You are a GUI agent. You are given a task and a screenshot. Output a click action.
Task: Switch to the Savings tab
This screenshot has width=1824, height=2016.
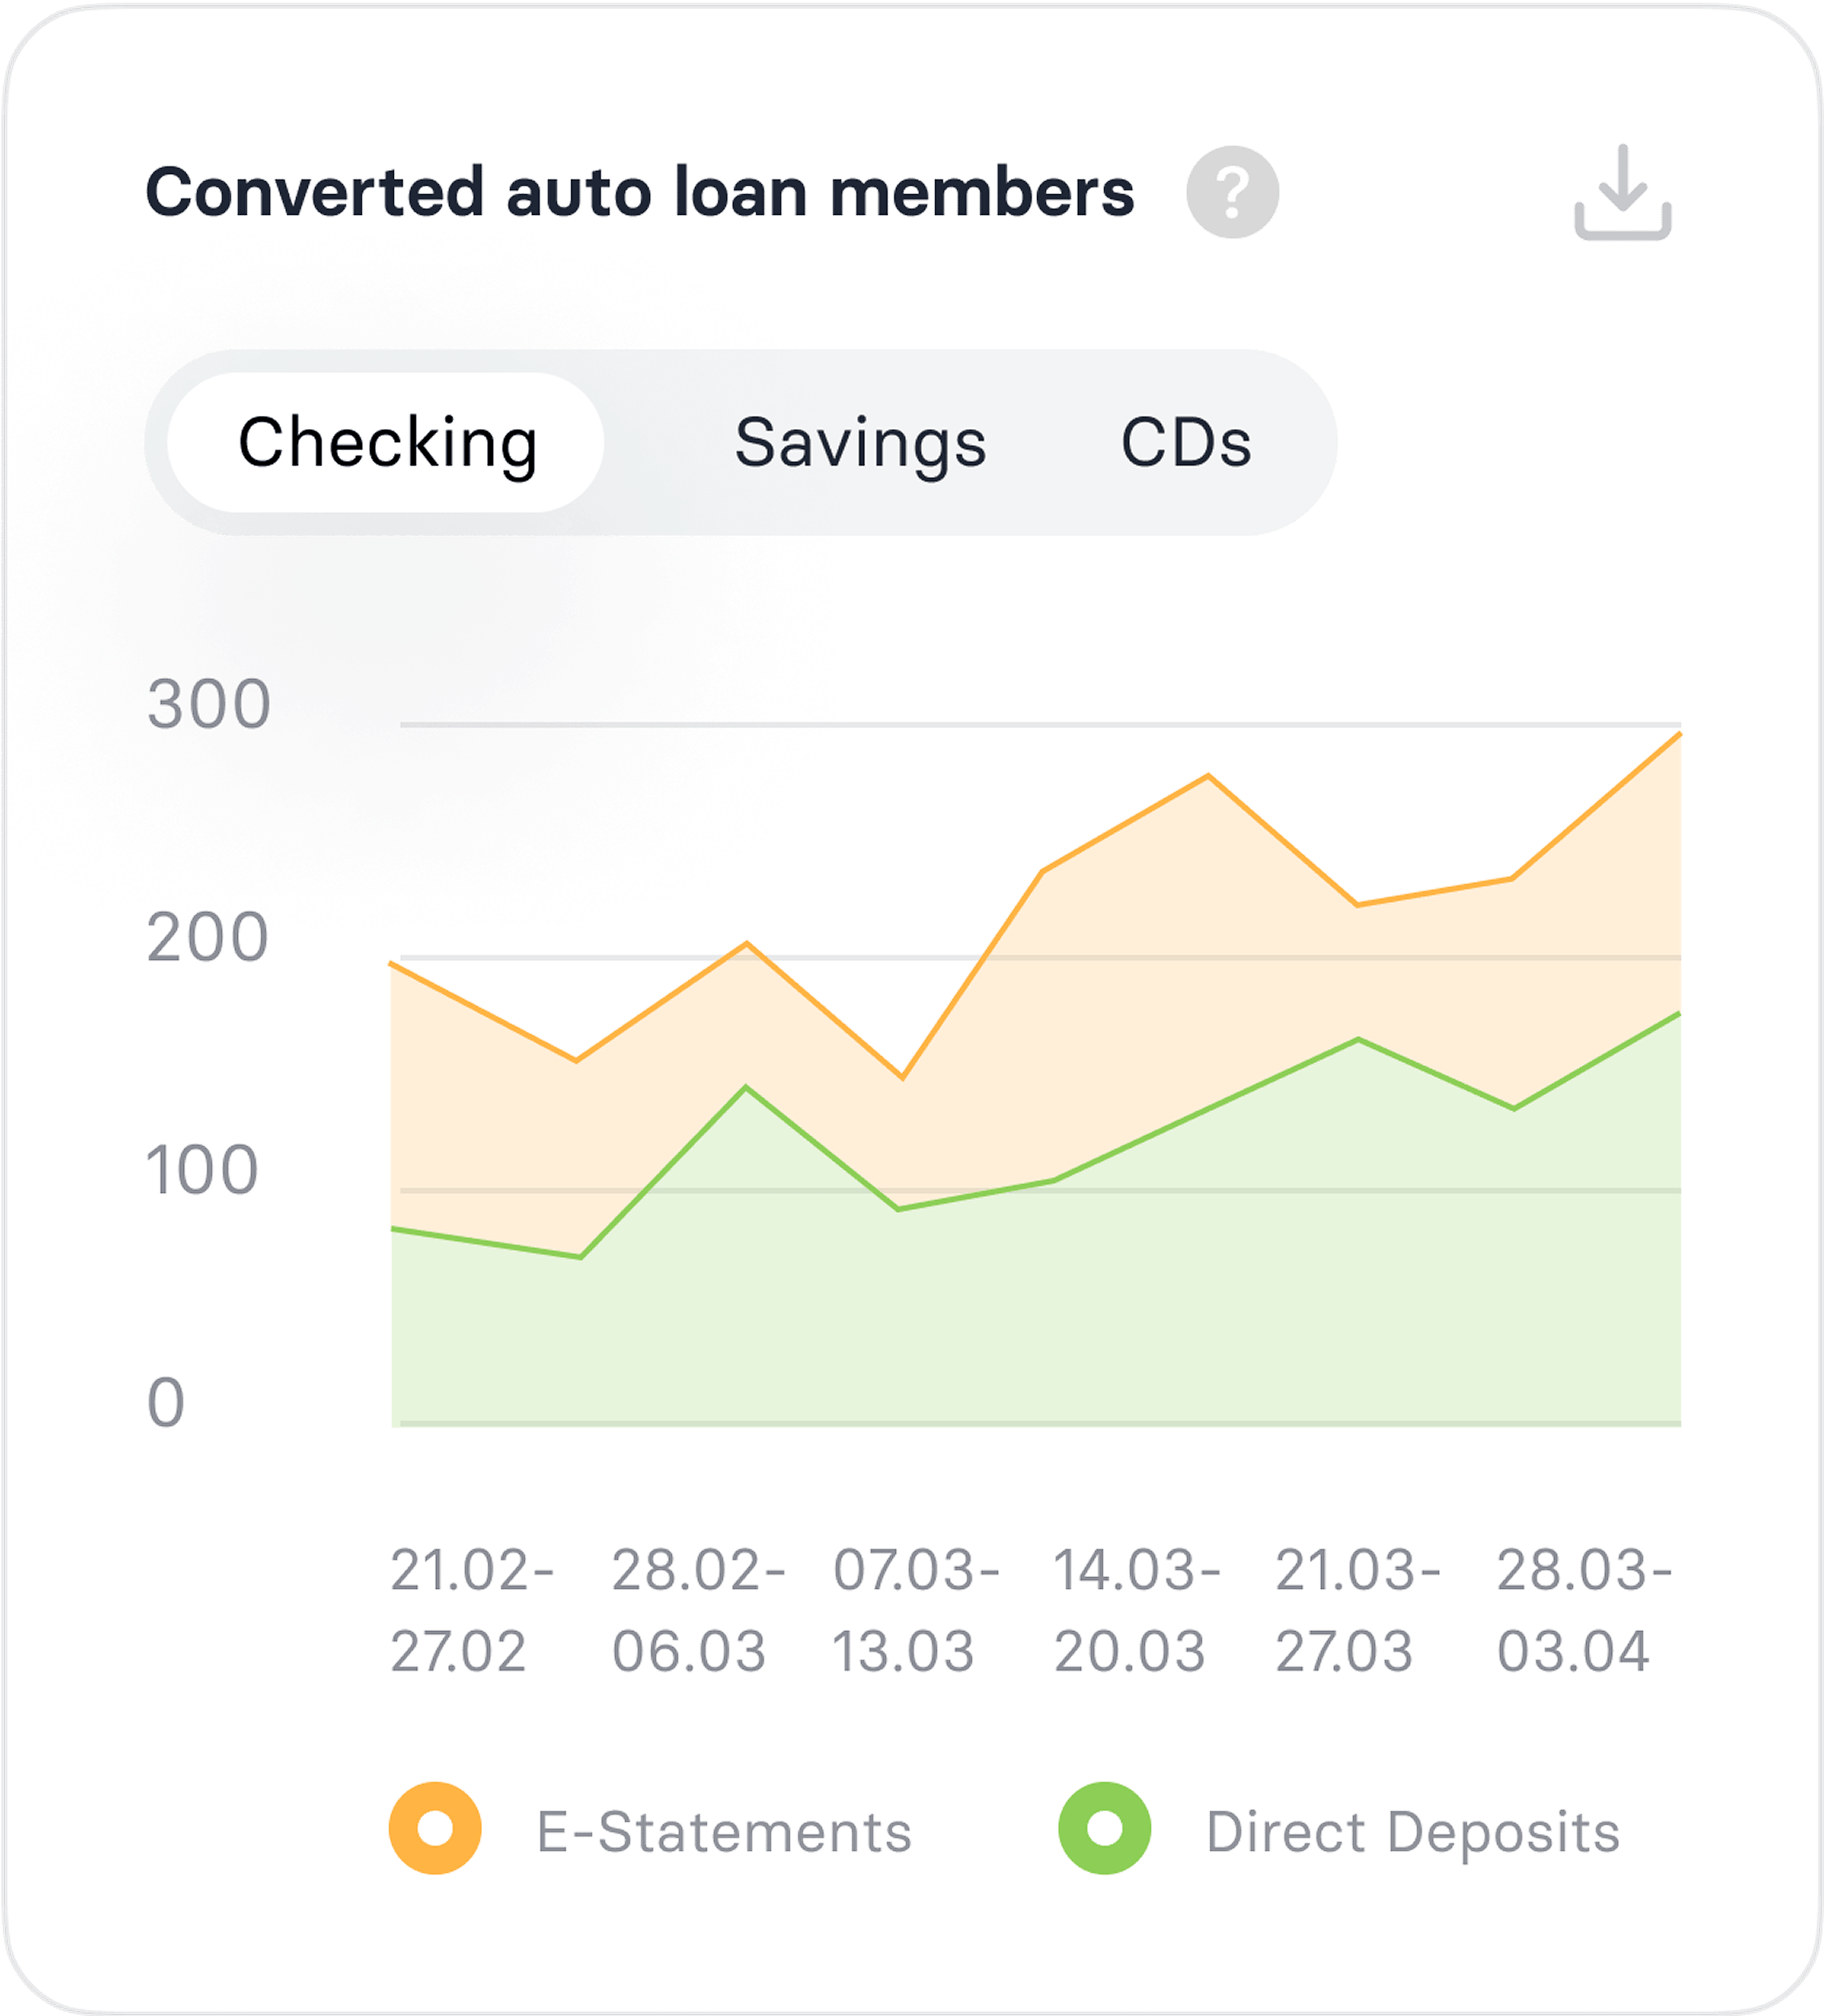click(860, 442)
